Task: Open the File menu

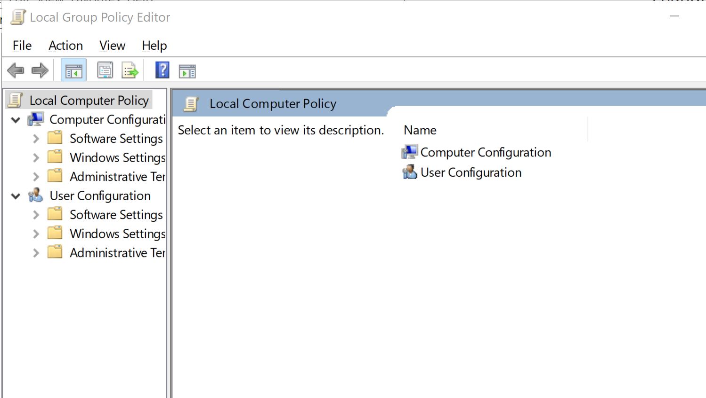Action: 22,46
